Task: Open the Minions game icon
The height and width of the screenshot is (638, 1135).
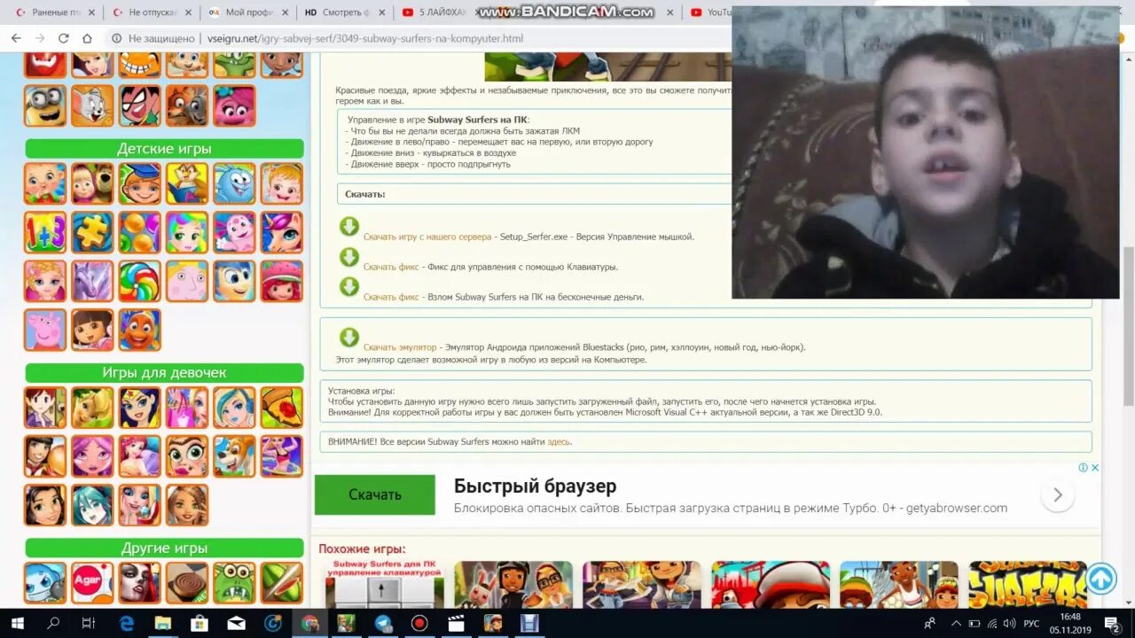Action: coord(45,105)
